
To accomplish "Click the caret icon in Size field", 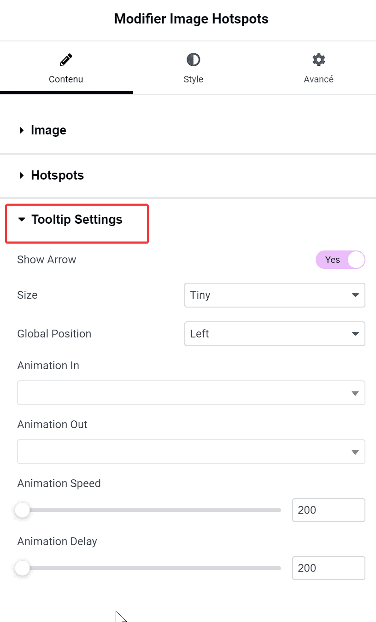I will [355, 295].
